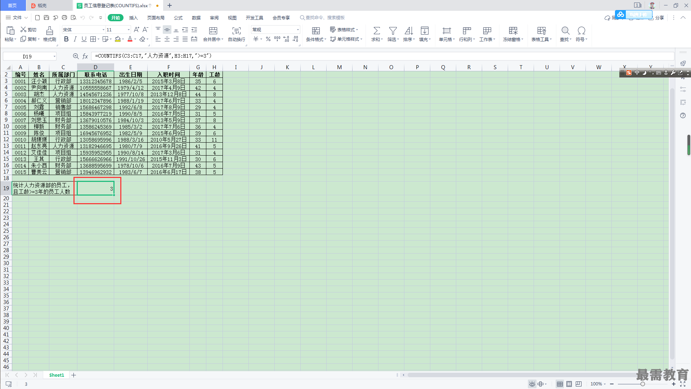Open the 文件 (File) menu
691x389 pixels.
click(x=17, y=18)
